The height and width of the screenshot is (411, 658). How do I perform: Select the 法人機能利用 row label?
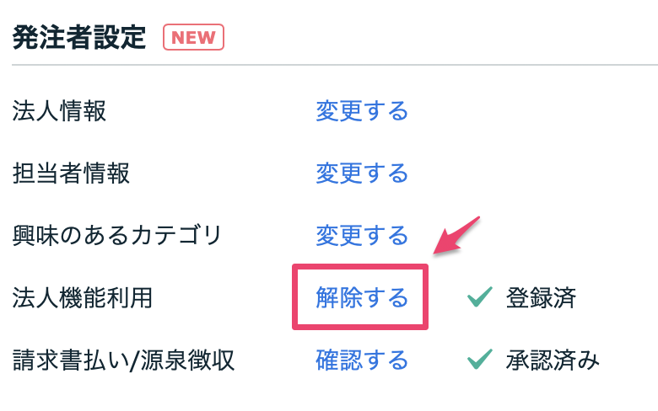[83, 297]
